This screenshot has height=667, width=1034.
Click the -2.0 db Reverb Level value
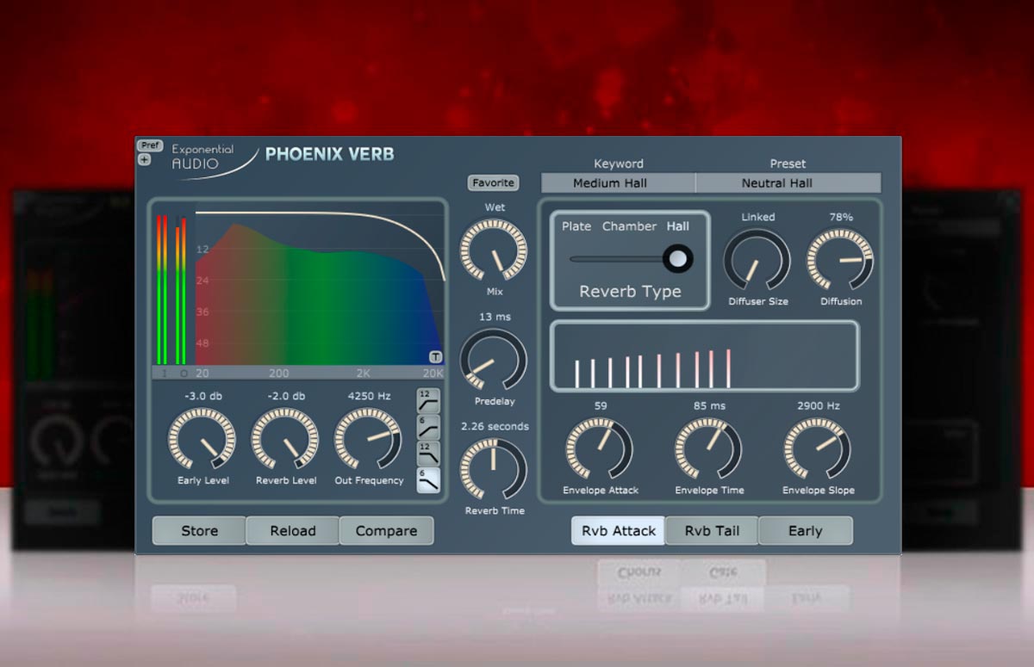285,397
